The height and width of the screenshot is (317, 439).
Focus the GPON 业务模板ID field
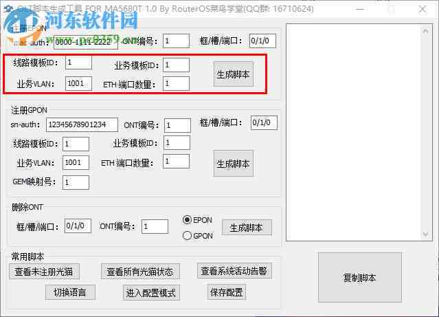(177, 142)
